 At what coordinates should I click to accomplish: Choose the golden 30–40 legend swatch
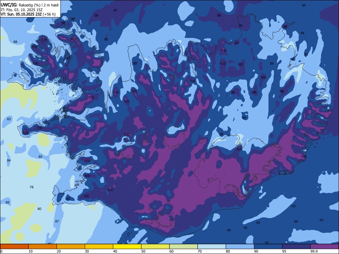pos(99,247)
